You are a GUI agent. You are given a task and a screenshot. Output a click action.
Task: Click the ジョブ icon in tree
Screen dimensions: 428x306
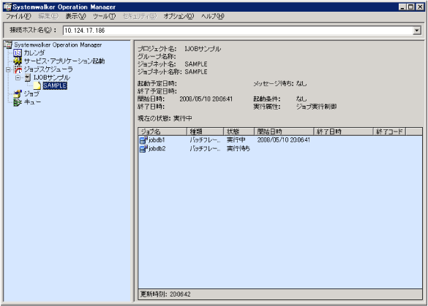coord(18,93)
